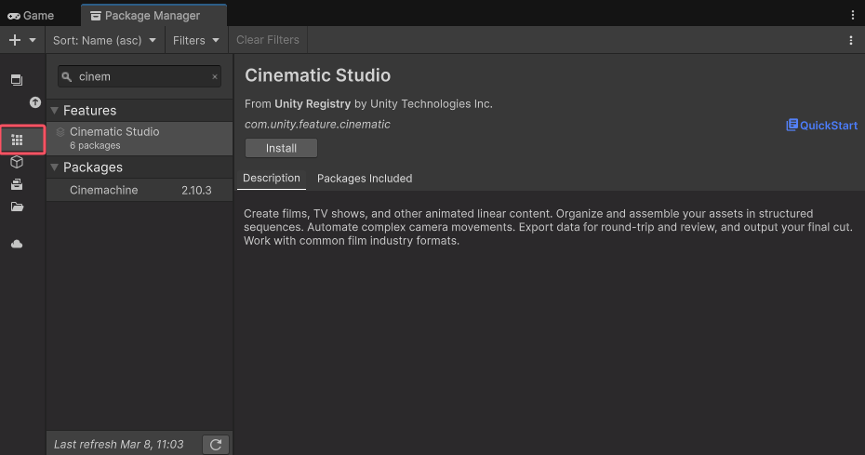The height and width of the screenshot is (455, 865).
Task: Click Last refresh Mar 8, 11:03 text
Action: [119, 445]
